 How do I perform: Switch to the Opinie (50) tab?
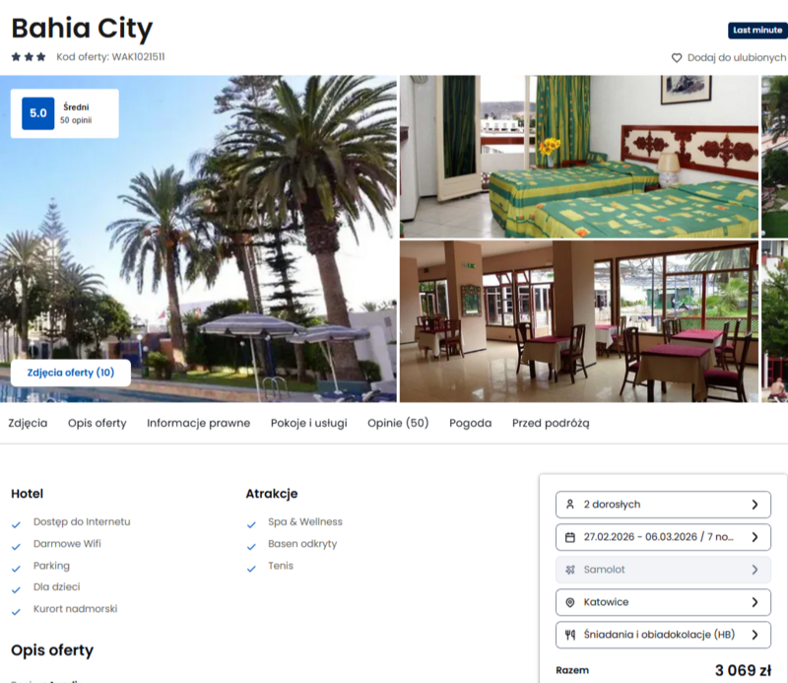click(398, 423)
